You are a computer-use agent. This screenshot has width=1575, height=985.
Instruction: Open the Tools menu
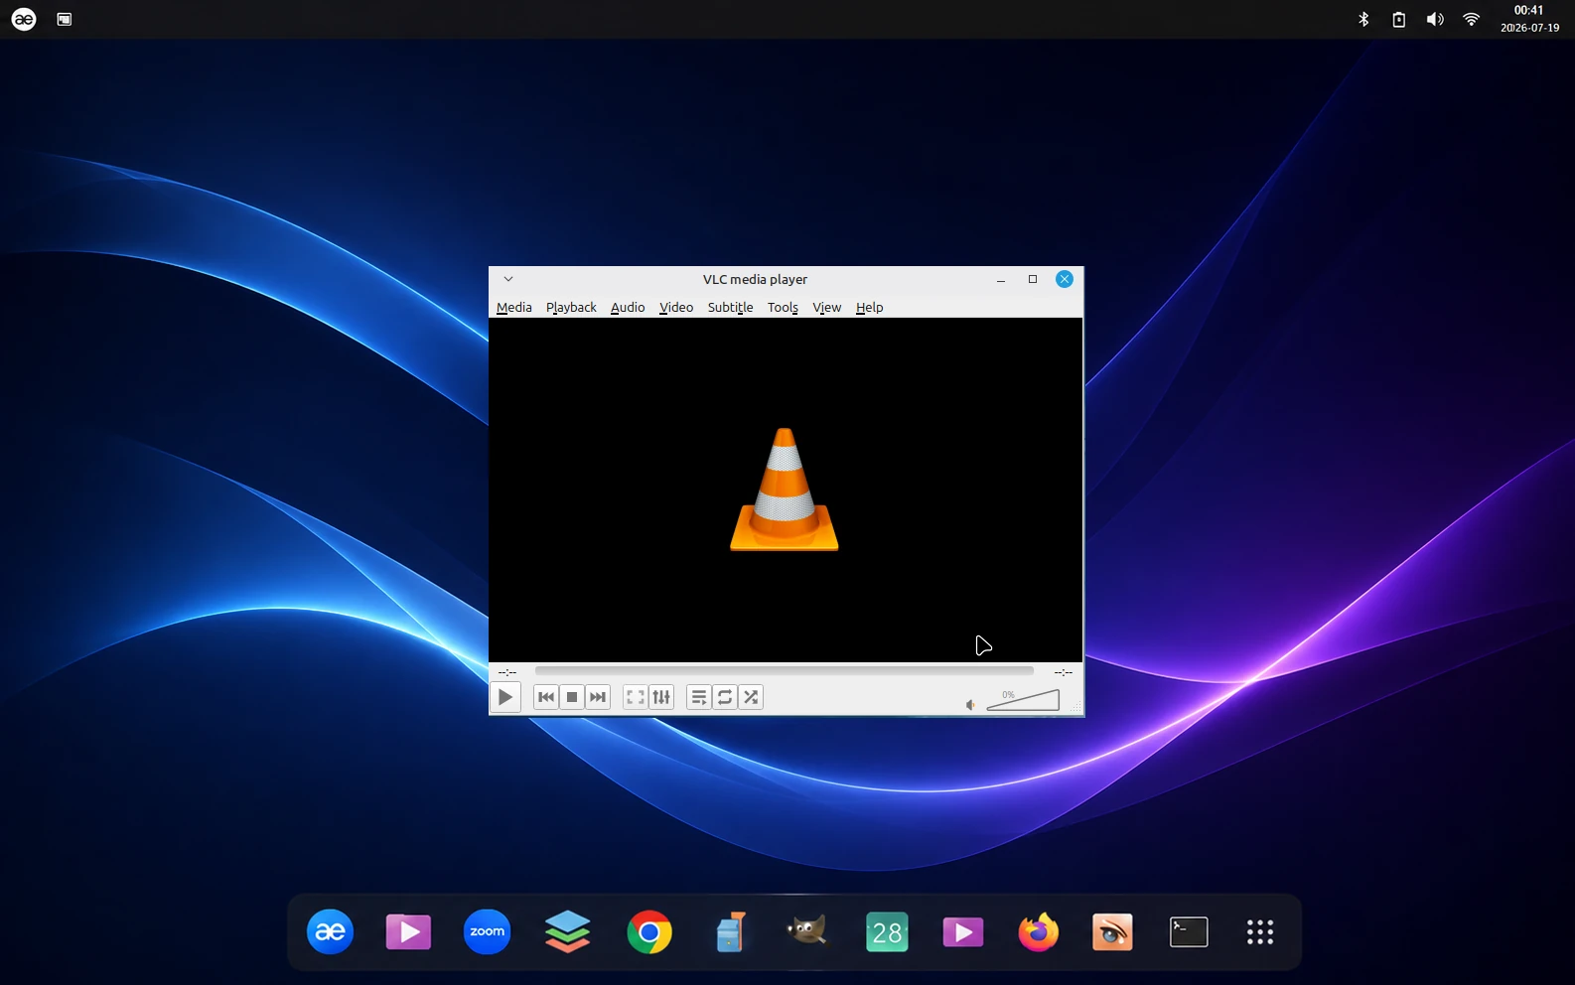(x=783, y=307)
